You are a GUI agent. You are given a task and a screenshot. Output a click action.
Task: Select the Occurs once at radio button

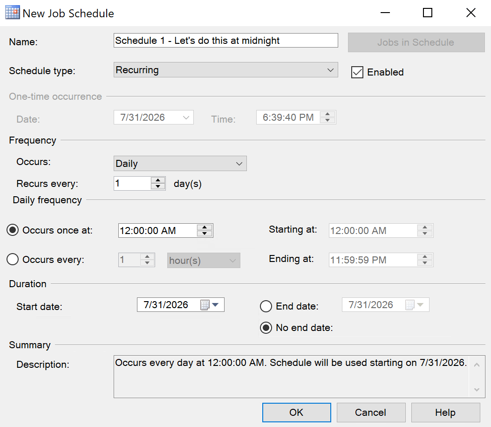pyautogui.click(x=13, y=230)
